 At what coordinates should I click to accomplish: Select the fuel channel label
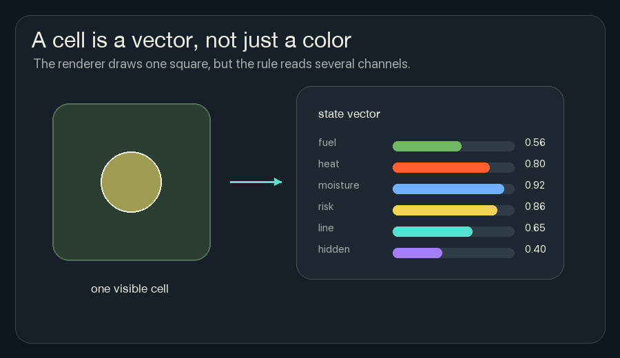point(327,143)
